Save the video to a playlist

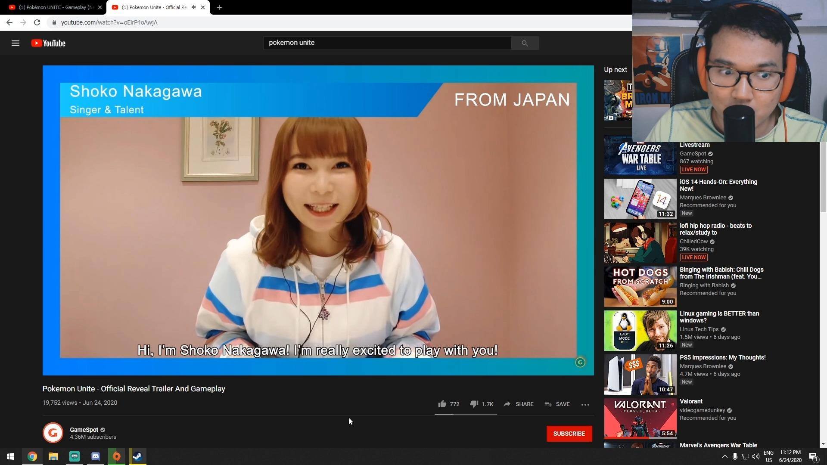557,404
